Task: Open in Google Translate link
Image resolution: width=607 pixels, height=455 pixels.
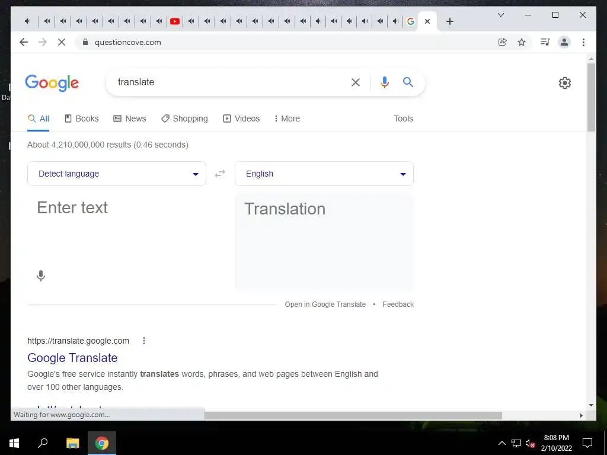Action: tap(325, 305)
